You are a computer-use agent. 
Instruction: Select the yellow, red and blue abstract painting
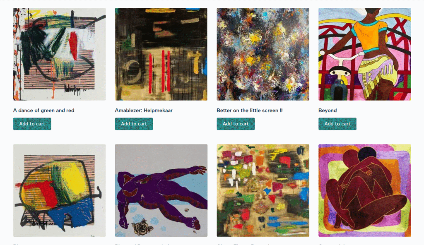click(x=60, y=190)
